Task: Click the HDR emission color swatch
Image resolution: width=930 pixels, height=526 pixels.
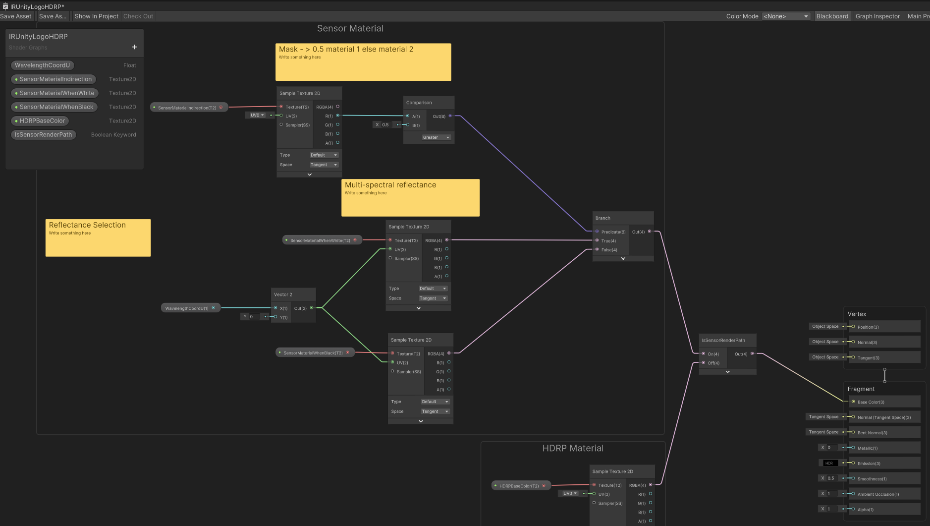Action: (829, 463)
